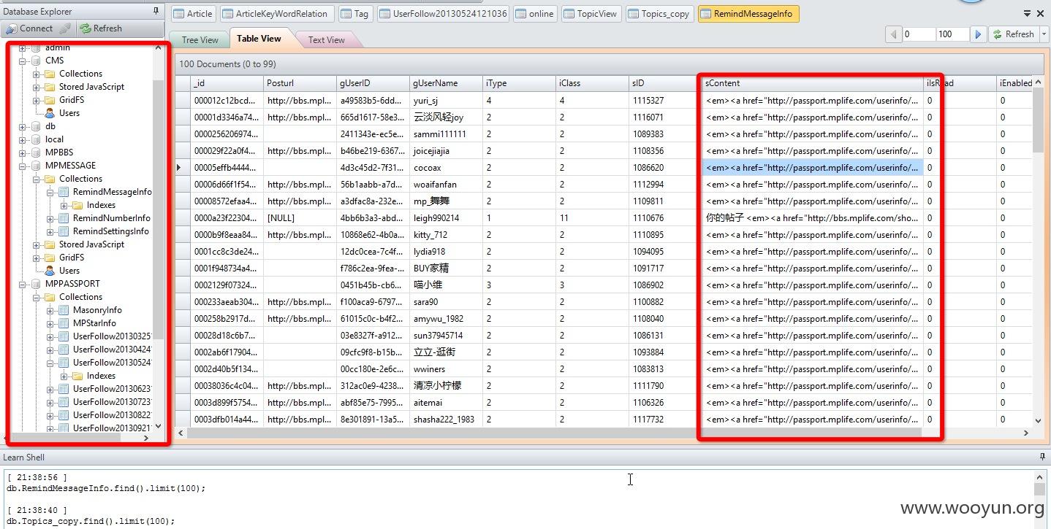Click the Indexes folder icon under RemindMessageInfo

[77, 205]
